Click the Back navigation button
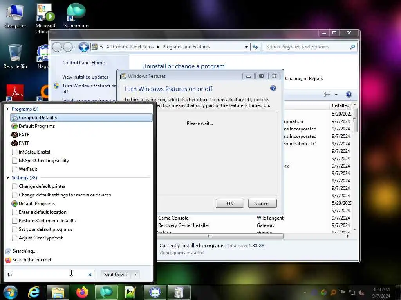The height and width of the screenshot is (300, 401). [x=57, y=47]
